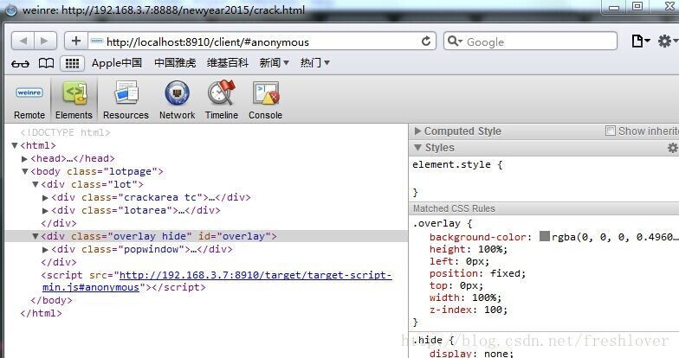Open the 新闻 bookmarks dropdown
The height and width of the screenshot is (358, 679).
274,63
